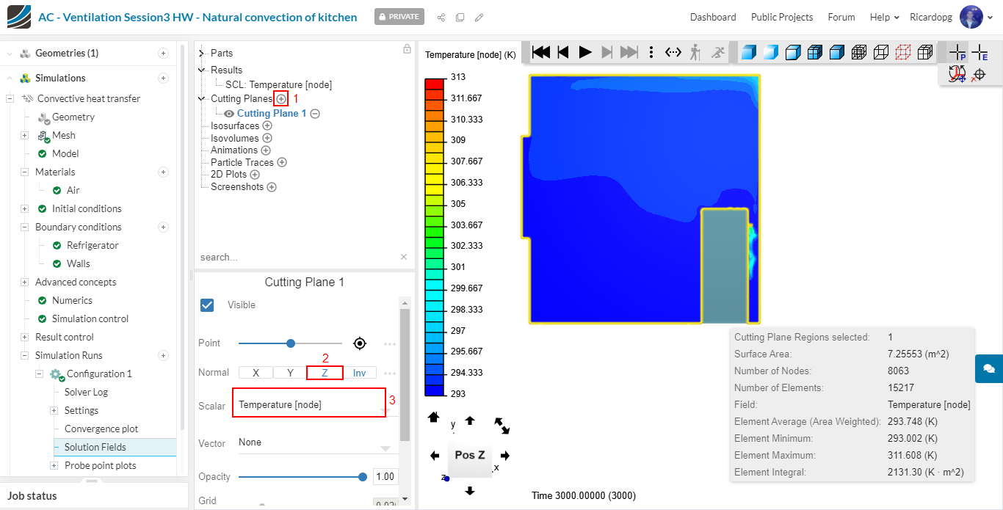
Task: Open the share project icon
Action: [441, 17]
